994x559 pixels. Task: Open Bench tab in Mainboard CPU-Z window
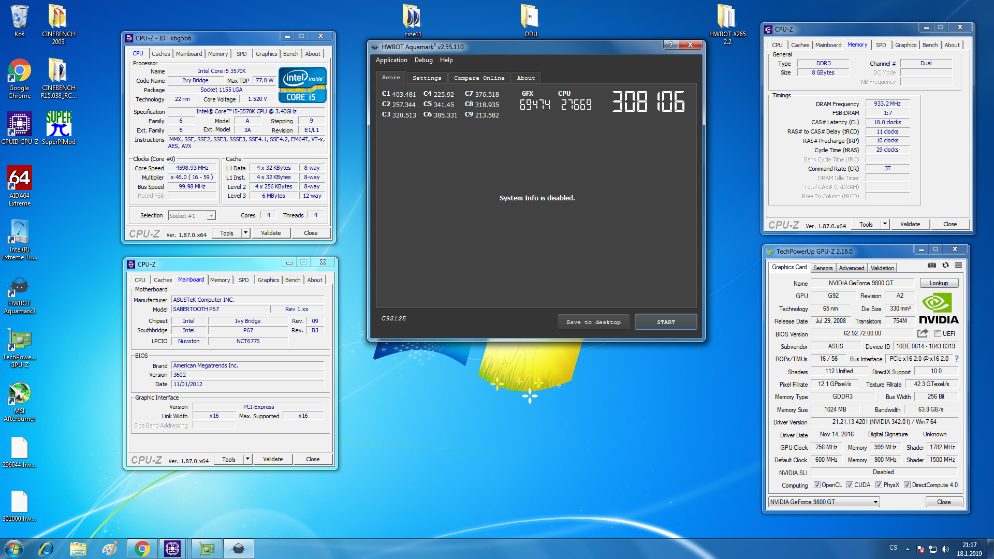(293, 280)
